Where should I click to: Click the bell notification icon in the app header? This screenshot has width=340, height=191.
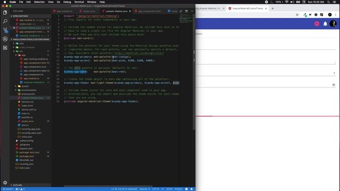point(325,23)
